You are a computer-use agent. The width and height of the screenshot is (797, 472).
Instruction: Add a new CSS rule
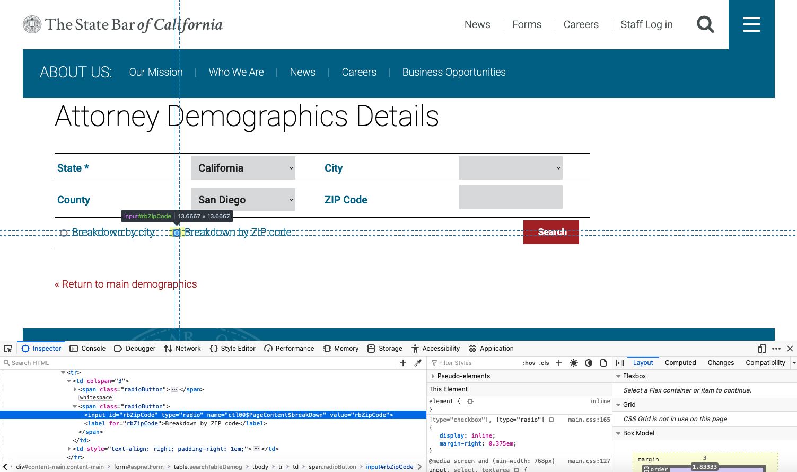coord(559,363)
